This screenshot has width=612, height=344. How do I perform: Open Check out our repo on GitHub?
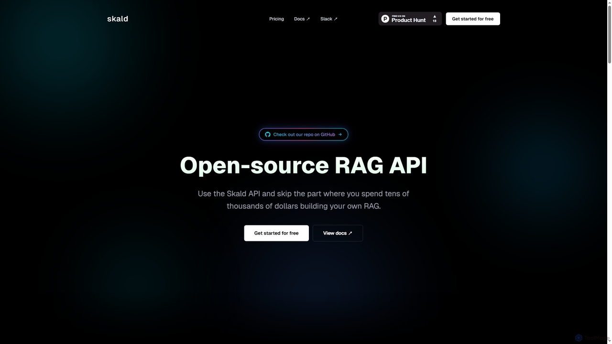tap(304, 134)
